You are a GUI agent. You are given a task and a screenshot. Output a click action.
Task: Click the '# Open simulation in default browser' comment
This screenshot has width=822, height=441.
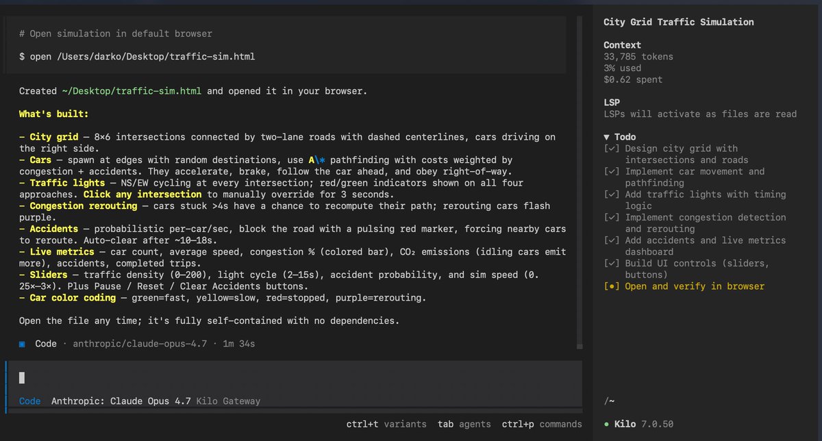116,34
